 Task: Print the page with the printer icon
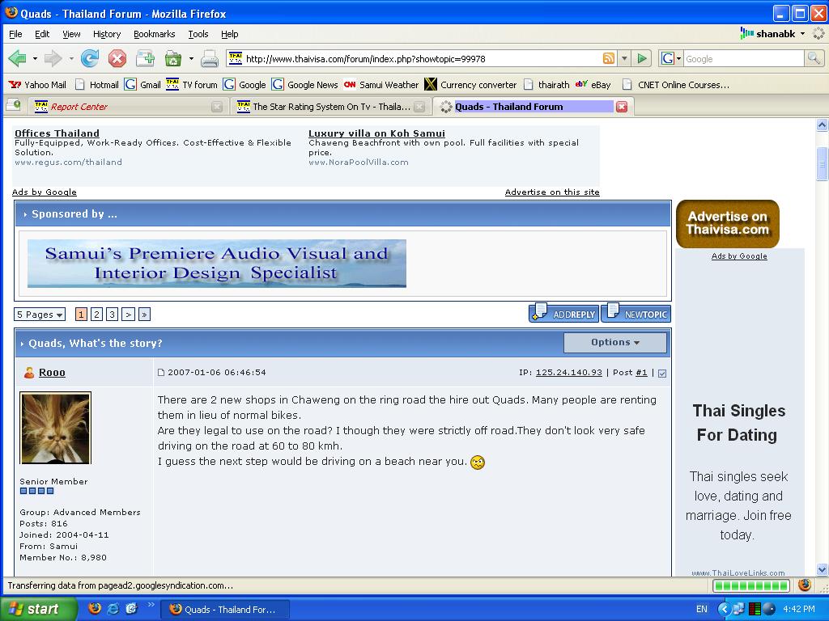pos(210,58)
